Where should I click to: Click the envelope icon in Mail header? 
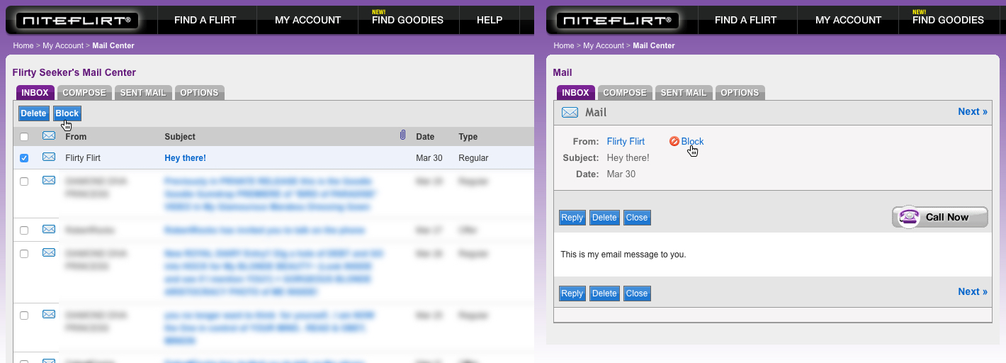(x=570, y=112)
